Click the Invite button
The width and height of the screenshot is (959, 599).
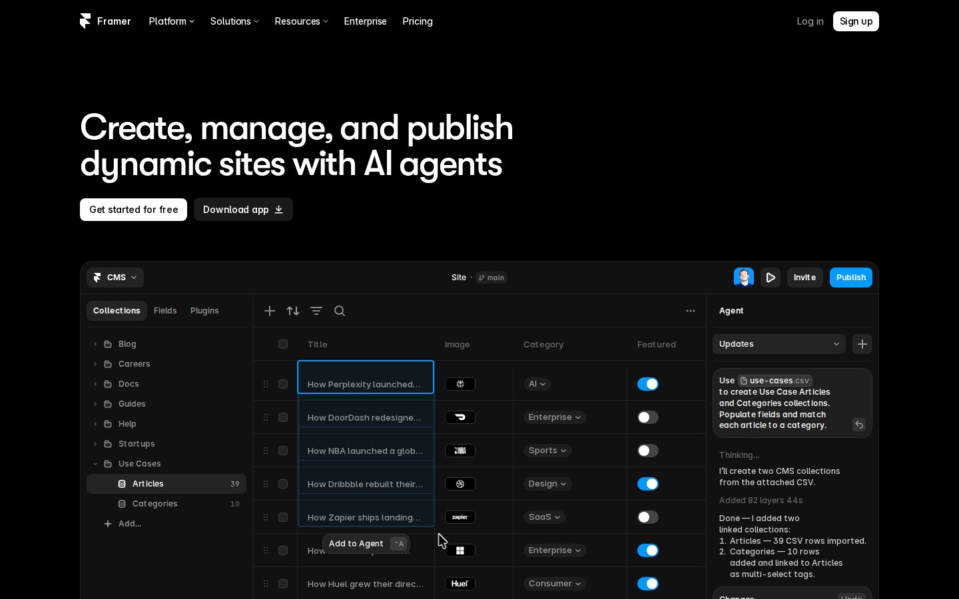coord(804,278)
